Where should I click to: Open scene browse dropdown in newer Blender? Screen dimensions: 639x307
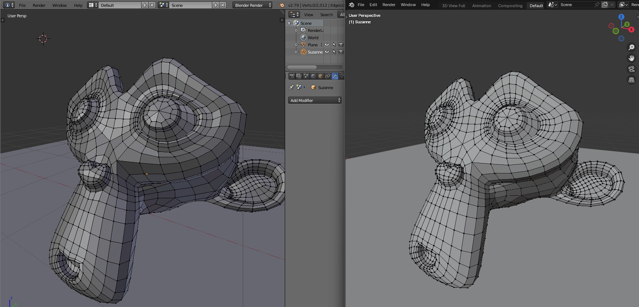coord(552,5)
